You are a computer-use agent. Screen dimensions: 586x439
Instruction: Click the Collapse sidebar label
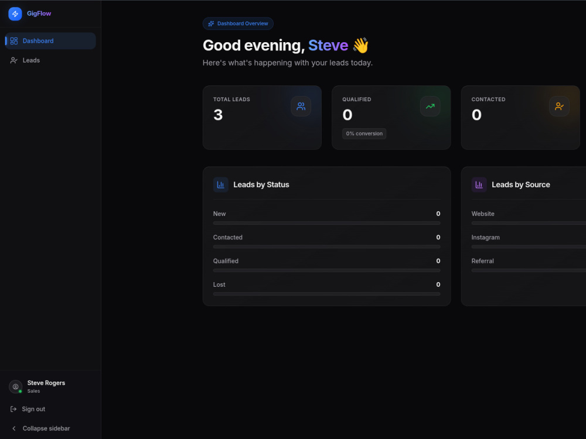click(x=46, y=428)
